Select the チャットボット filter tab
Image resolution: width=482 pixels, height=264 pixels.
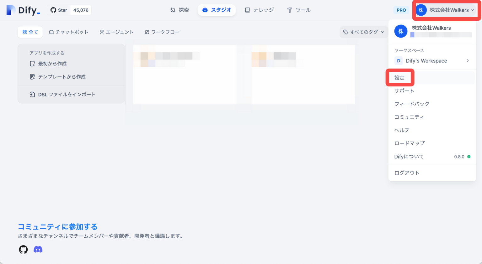(x=69, y=32)
